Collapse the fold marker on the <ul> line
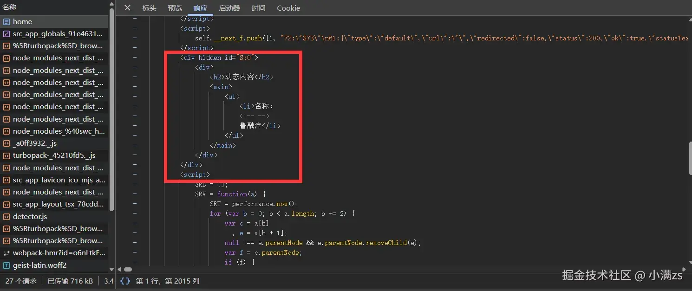This screenshot has height=291, width=692. pos(135,97)
